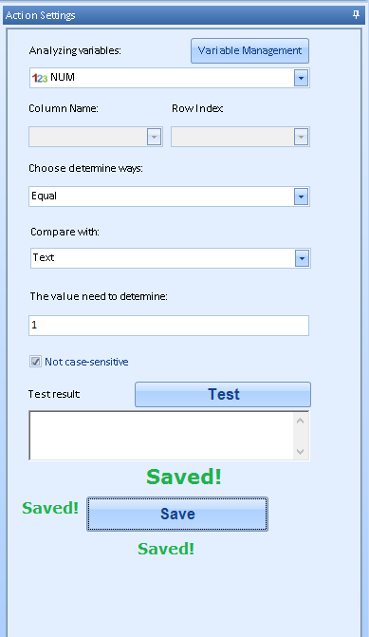Open the Column Name dropdown arrow
Screen dimensions: 369x637
pos(154,137)
